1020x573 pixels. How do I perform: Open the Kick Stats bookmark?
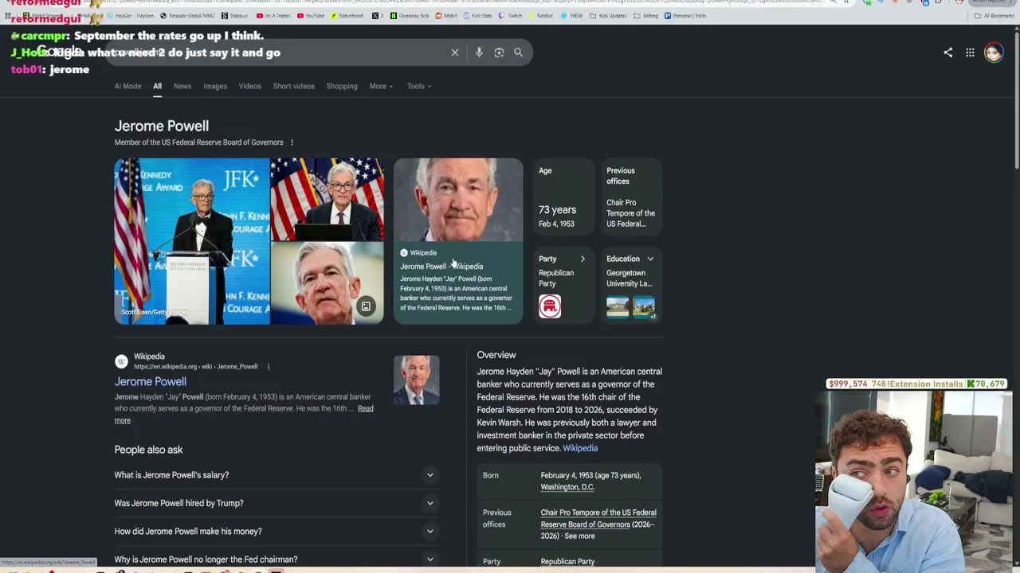tap(478, 16)
